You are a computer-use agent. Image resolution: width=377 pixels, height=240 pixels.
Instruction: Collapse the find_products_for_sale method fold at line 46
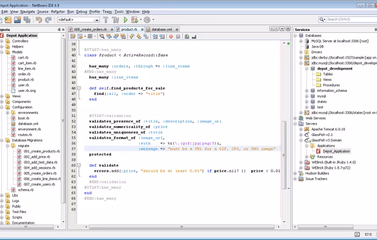pyautogui.click(x=79, y=88)
